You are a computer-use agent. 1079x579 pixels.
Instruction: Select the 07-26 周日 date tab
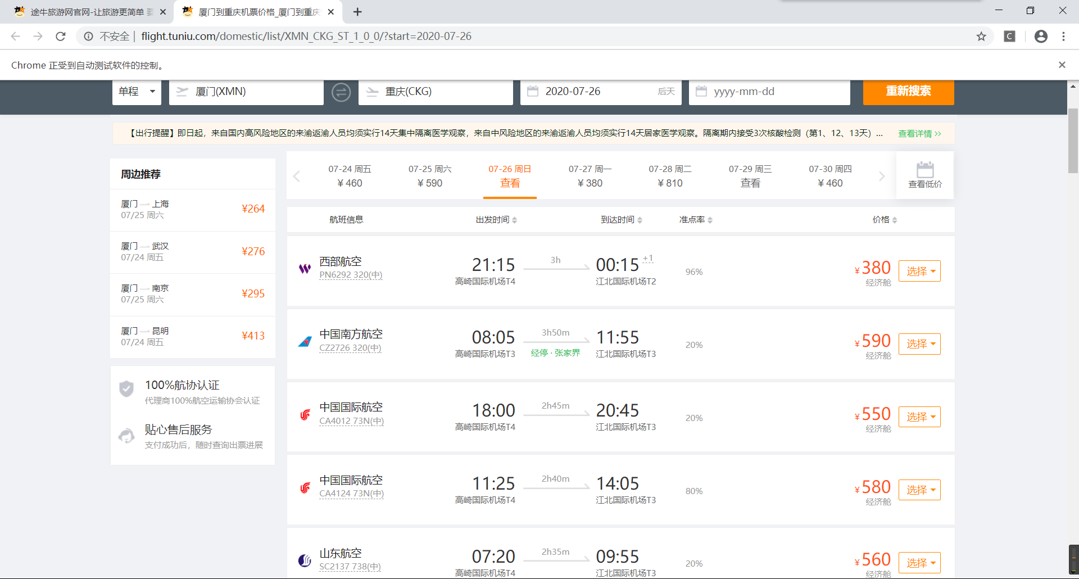(x=510, y=176)
